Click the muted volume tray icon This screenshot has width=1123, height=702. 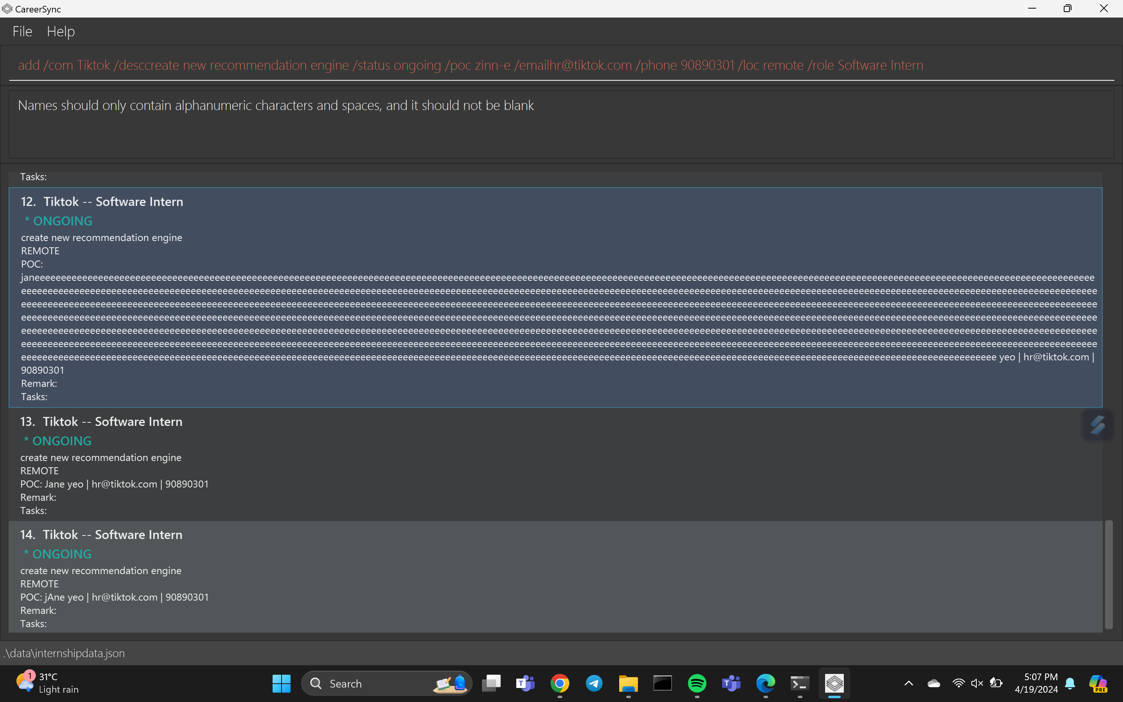[x=977, y=683]
